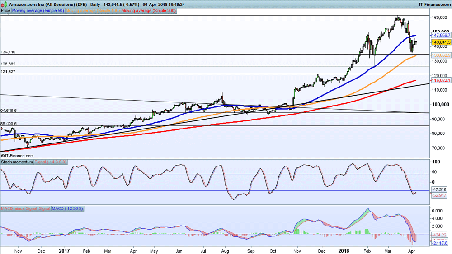Viewport: 452px width, 254px height.
Task: Click the 134,710 horizontal level label
Action: [8, 52]
